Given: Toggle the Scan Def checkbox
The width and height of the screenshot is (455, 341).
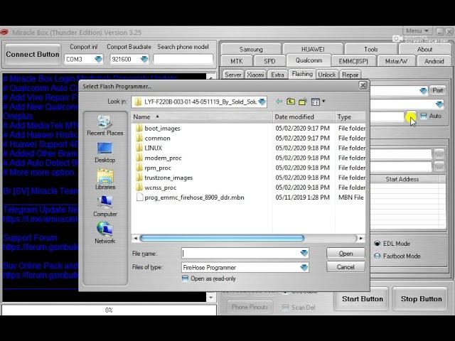Looking at the screenshot, I should tap(286, 308).
